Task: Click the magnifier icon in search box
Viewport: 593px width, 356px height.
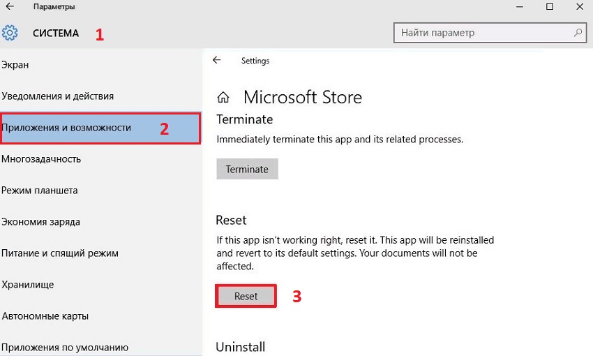Action: point(578,33)
